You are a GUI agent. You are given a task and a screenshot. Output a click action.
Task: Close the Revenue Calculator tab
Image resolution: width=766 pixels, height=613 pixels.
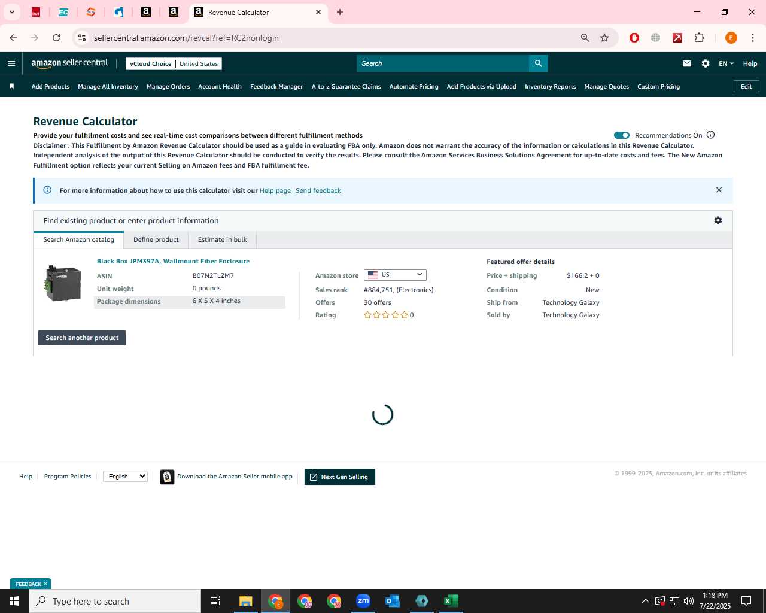(318, 12)
